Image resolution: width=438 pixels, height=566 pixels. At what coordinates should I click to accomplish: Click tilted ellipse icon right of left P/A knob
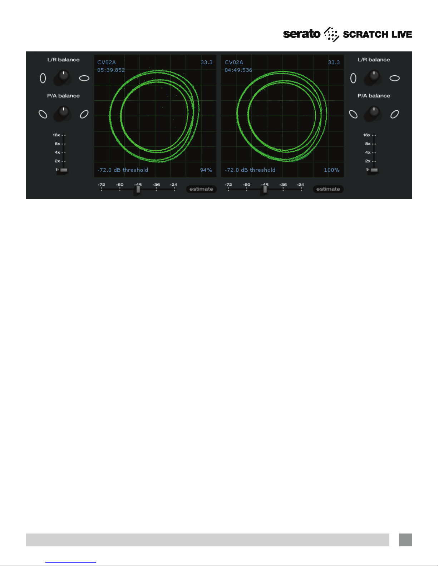click(84, 114)
